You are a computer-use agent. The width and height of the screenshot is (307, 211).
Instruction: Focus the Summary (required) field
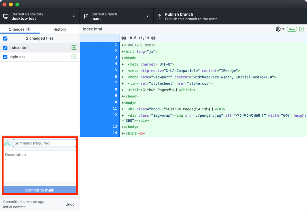pos(44,143)
